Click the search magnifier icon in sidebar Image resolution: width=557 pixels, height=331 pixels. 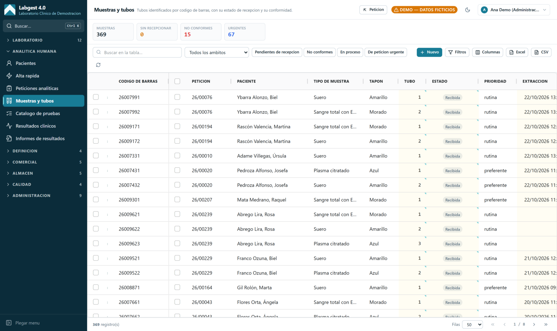[9, 26]
